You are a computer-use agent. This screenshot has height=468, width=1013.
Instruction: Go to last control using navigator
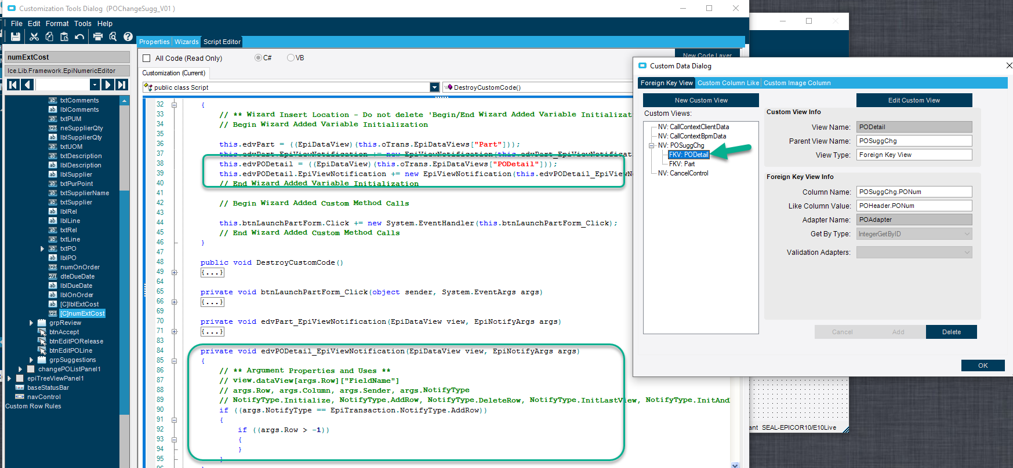point(122,85)
